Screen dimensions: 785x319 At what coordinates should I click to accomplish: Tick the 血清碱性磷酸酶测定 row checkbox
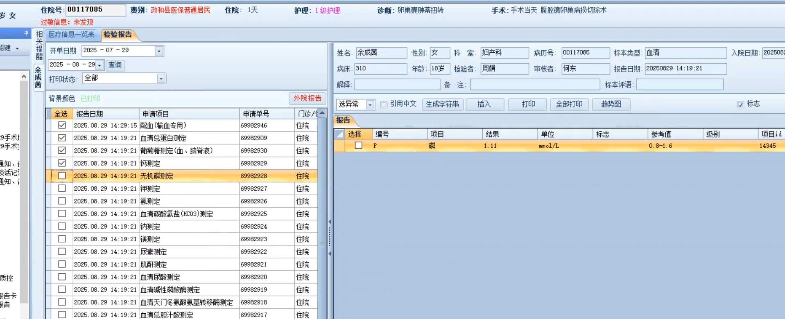pyautogui.click(x=62, y=290)
